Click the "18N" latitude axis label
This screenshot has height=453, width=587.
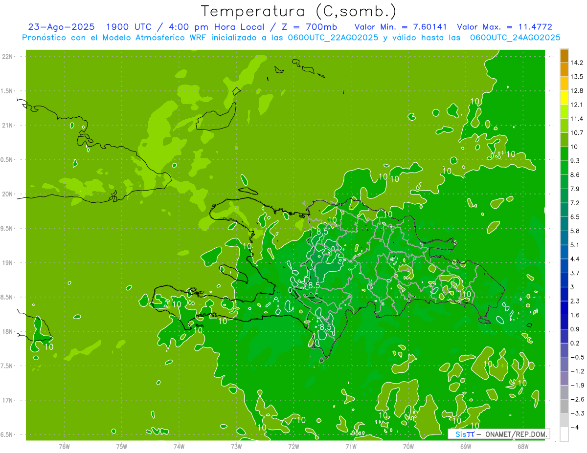click(7, 332)
